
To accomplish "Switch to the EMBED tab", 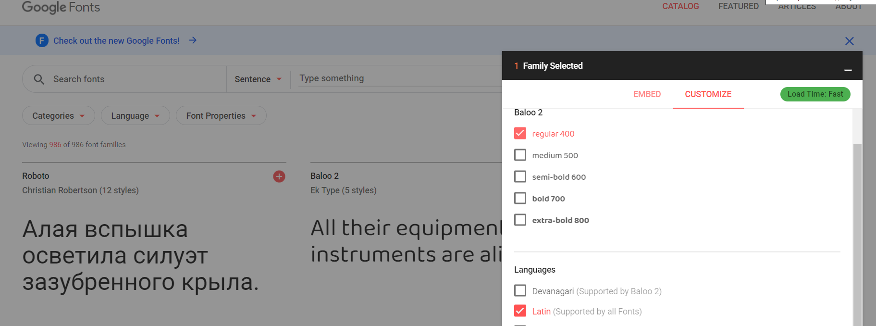I will (x=647, y=94).
